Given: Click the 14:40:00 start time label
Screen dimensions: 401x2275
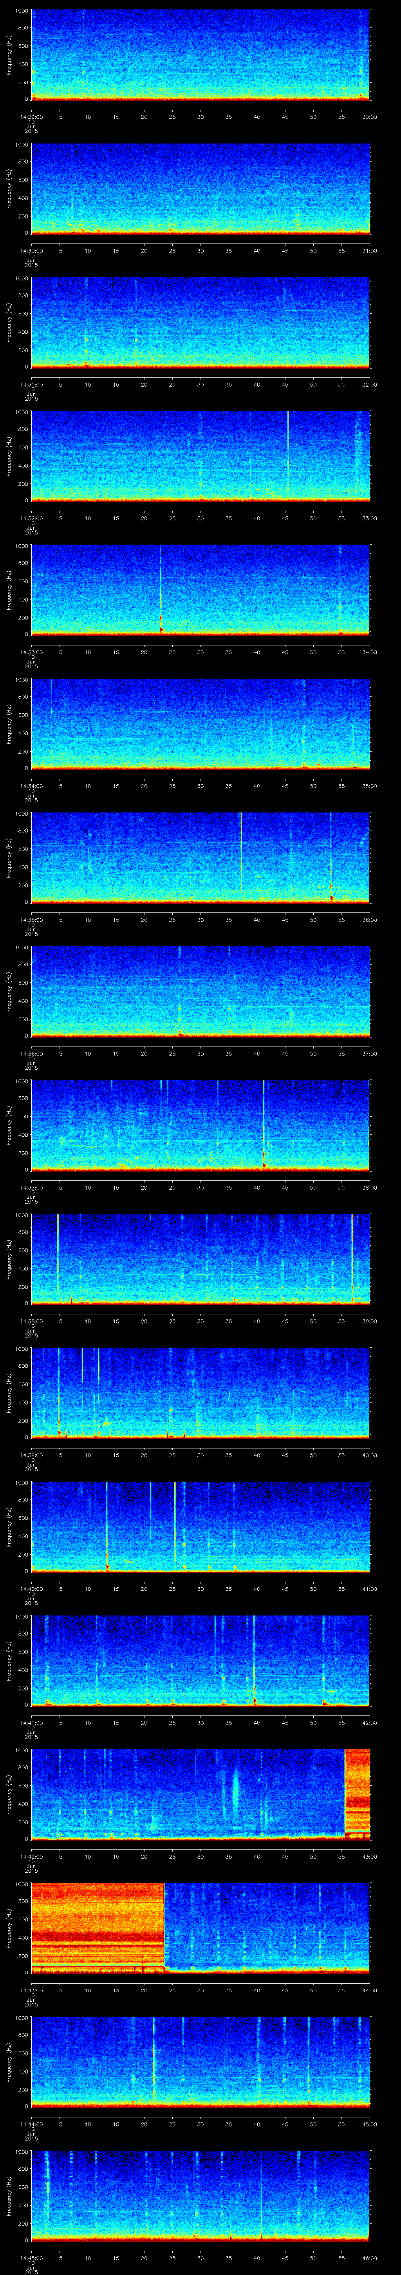Looking at the screenshot, I should coord(31,1589).
